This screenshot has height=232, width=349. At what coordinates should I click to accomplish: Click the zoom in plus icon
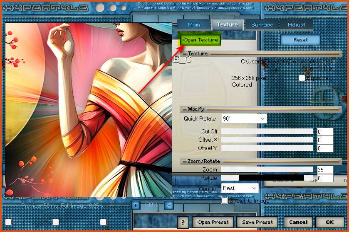coord(136,205)
